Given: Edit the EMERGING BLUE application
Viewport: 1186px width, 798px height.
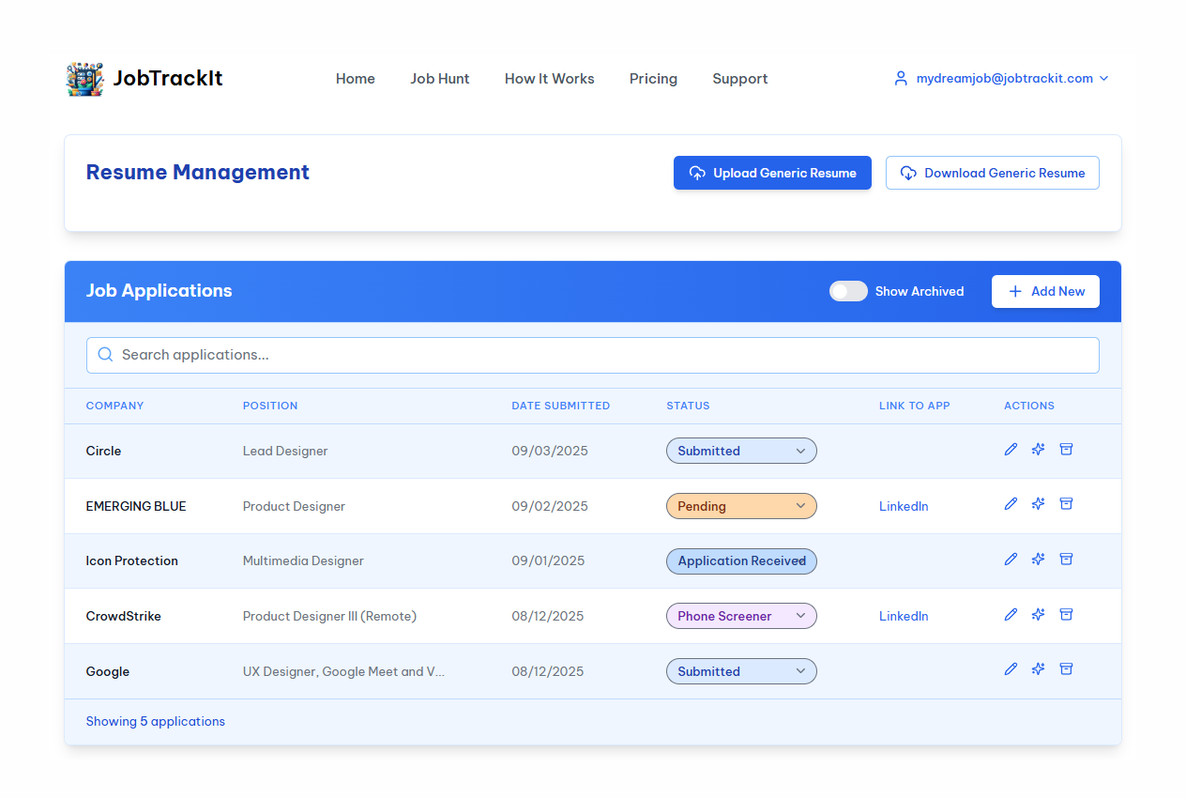Looking at the screenshot, I should click(1011, 503).
